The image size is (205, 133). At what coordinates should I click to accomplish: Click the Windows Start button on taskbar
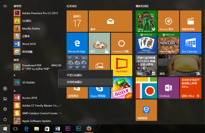point(5,129)
